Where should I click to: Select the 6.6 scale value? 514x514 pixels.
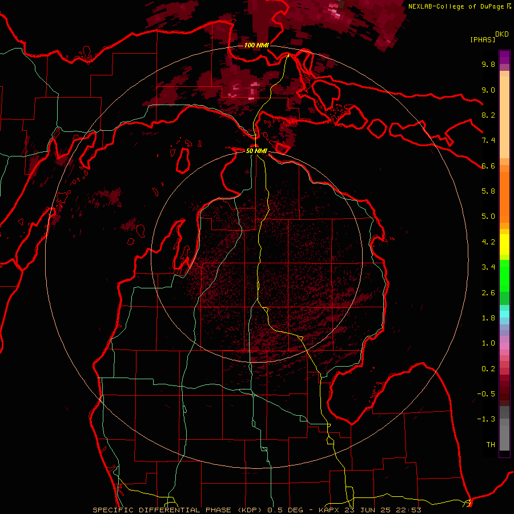(x=488, y=166)
